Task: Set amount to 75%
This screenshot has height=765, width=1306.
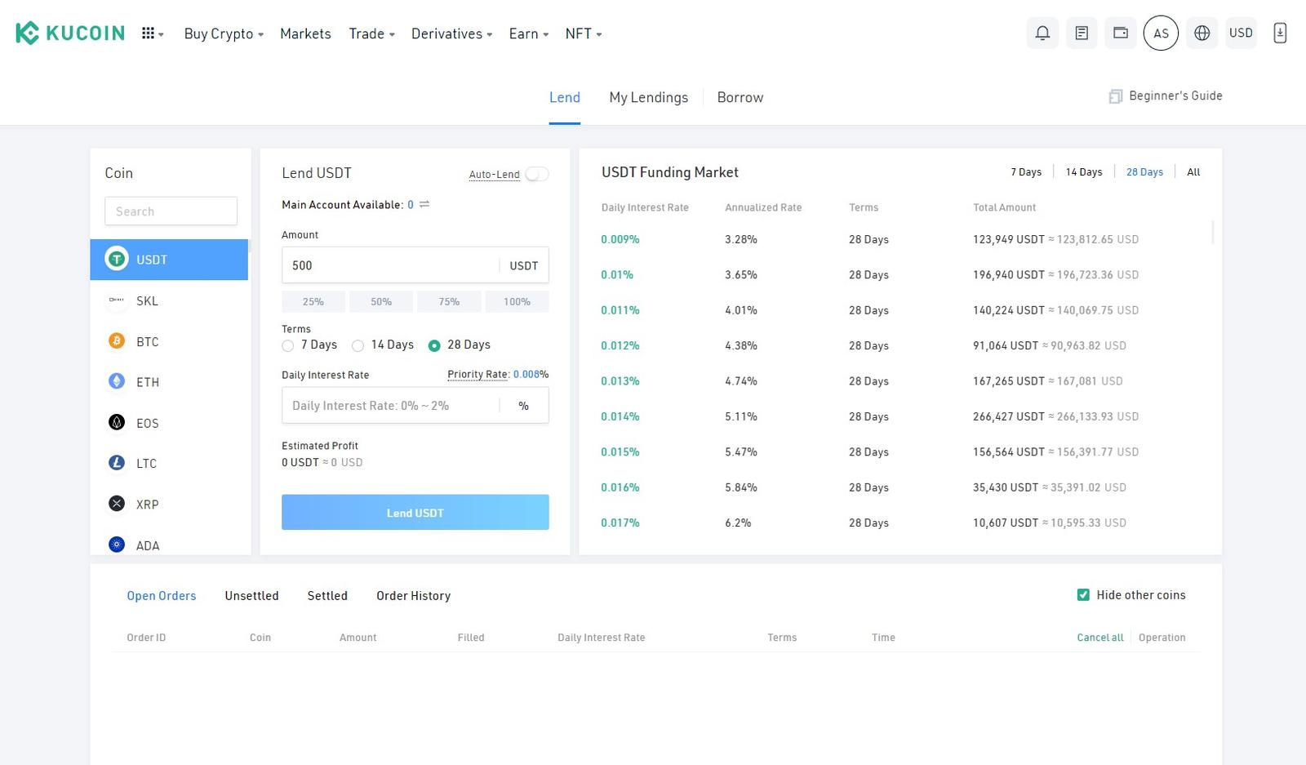Action: click(449, 301)
